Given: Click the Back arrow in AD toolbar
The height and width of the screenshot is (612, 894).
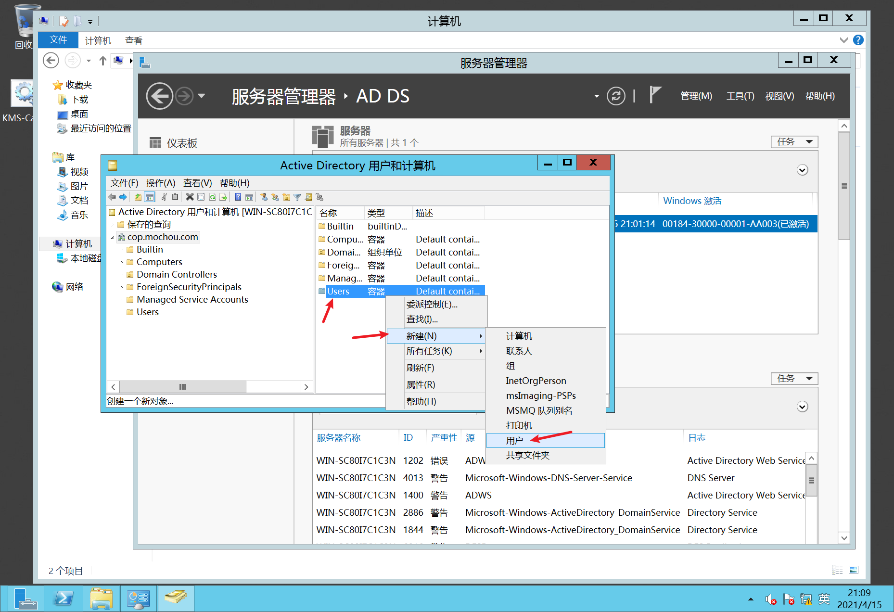Looking at the screenshot, I should [112, 197].
